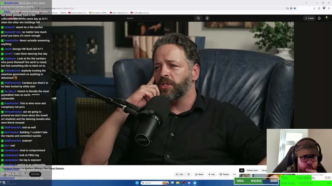Open the red circular taskbar app icon
The width and height of the screenshot is (332, 186).
point(183,183)
